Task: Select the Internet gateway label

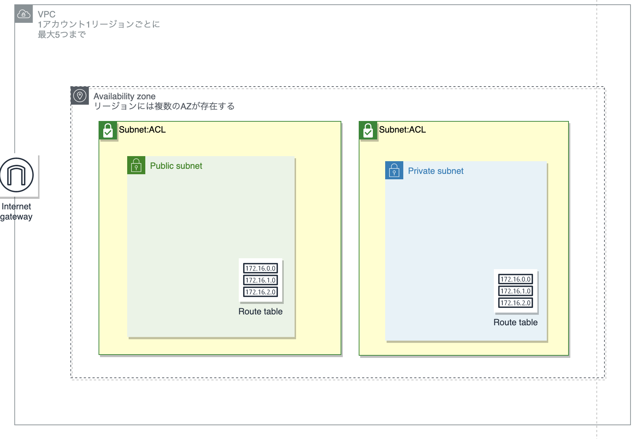Action: pyautogui.click(x=16, y=212)
